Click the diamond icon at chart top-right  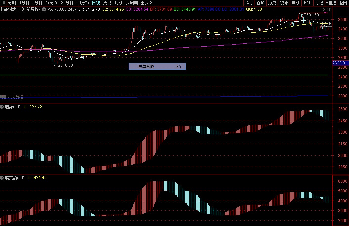pyautogui.click(x=323, y=10)
